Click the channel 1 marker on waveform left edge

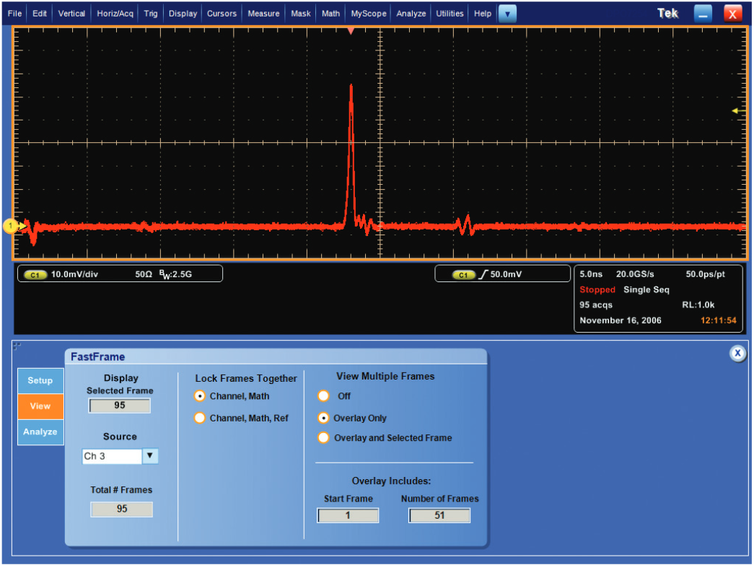[11, 226]
